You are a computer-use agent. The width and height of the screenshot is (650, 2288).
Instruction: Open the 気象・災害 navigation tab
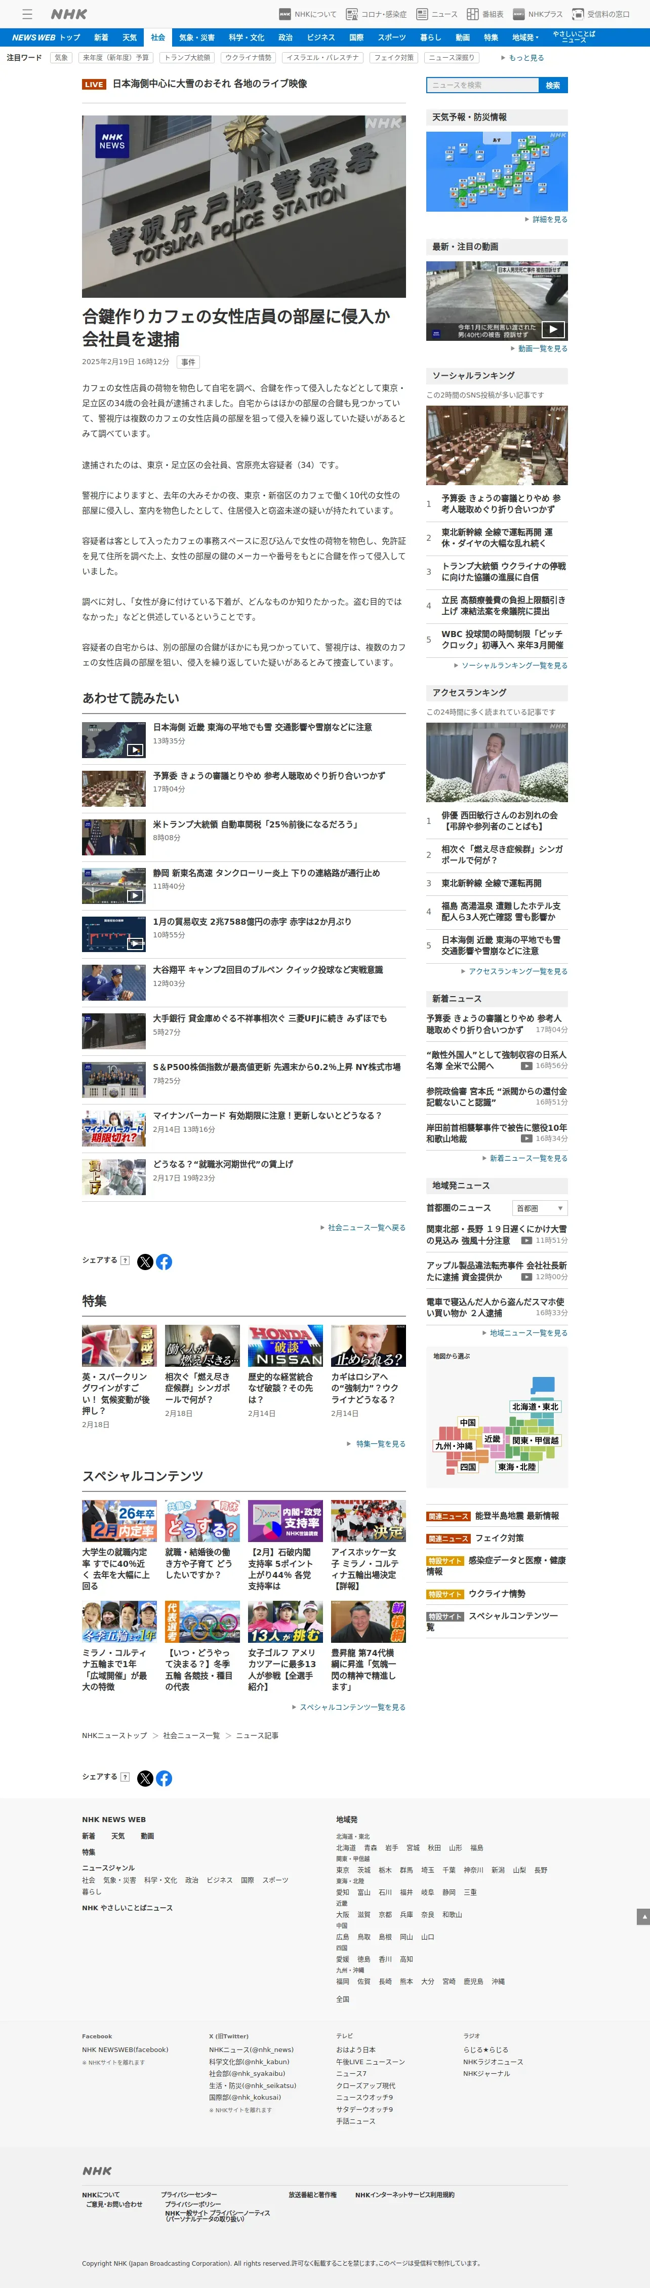coord(197,37)
